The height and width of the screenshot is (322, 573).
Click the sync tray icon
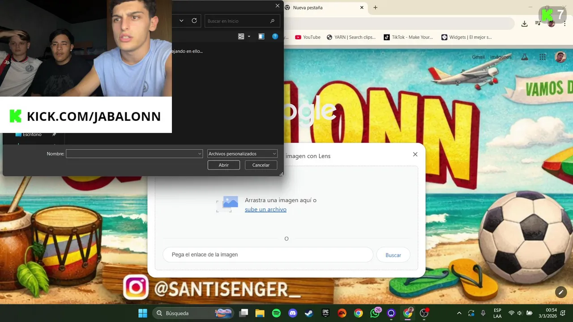(471, 313)
